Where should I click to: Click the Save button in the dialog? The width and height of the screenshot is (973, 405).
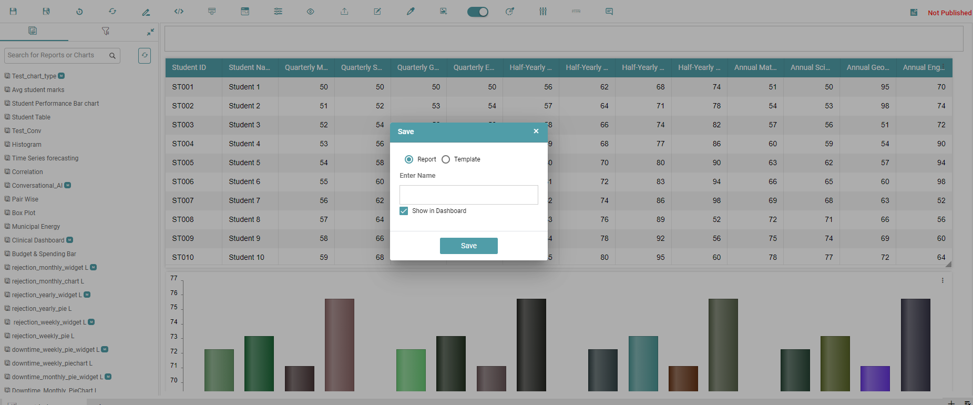point(468,246)
